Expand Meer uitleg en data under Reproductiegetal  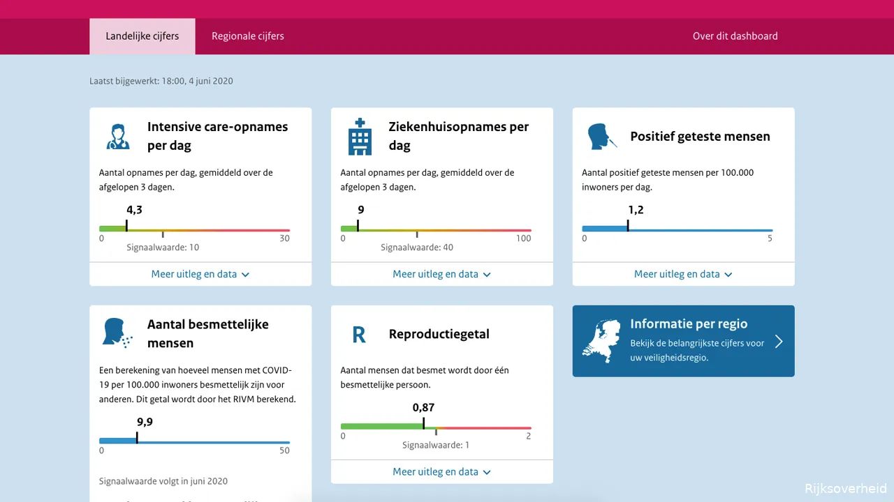coord(441,471)
